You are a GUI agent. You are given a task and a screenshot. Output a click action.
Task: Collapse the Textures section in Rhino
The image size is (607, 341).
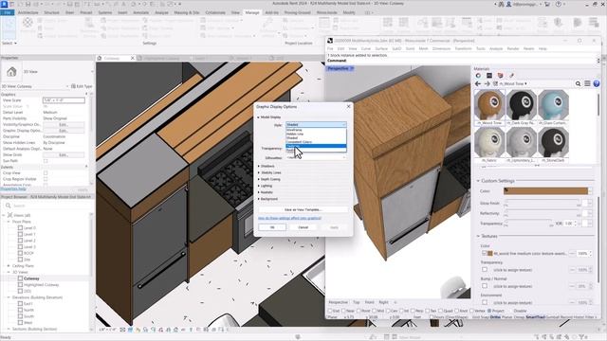pos(478,236)
